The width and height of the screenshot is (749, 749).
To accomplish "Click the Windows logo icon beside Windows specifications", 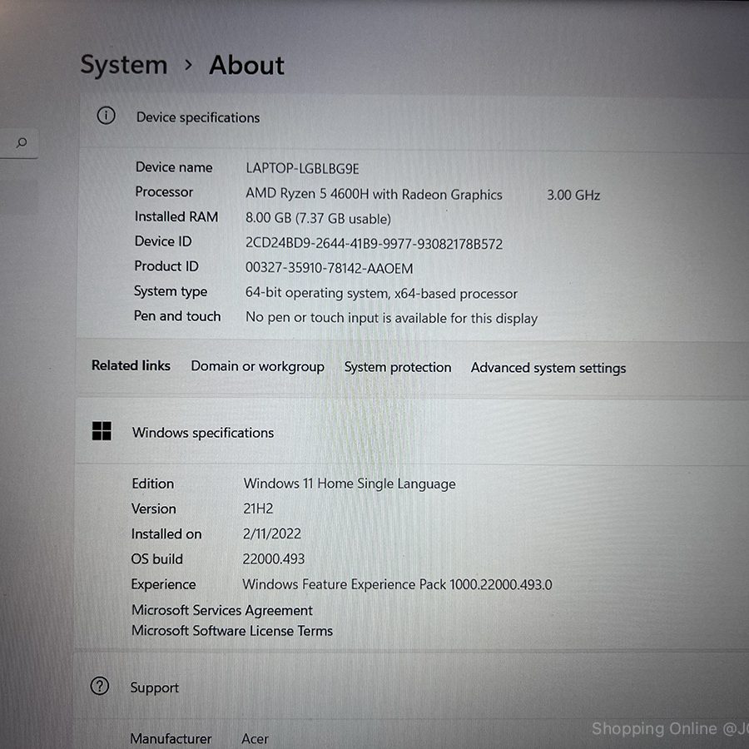I will (102, 431).
